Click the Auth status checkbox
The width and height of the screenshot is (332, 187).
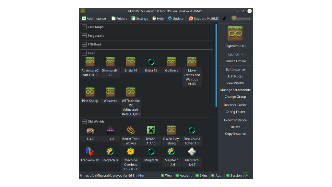point(213,175)
